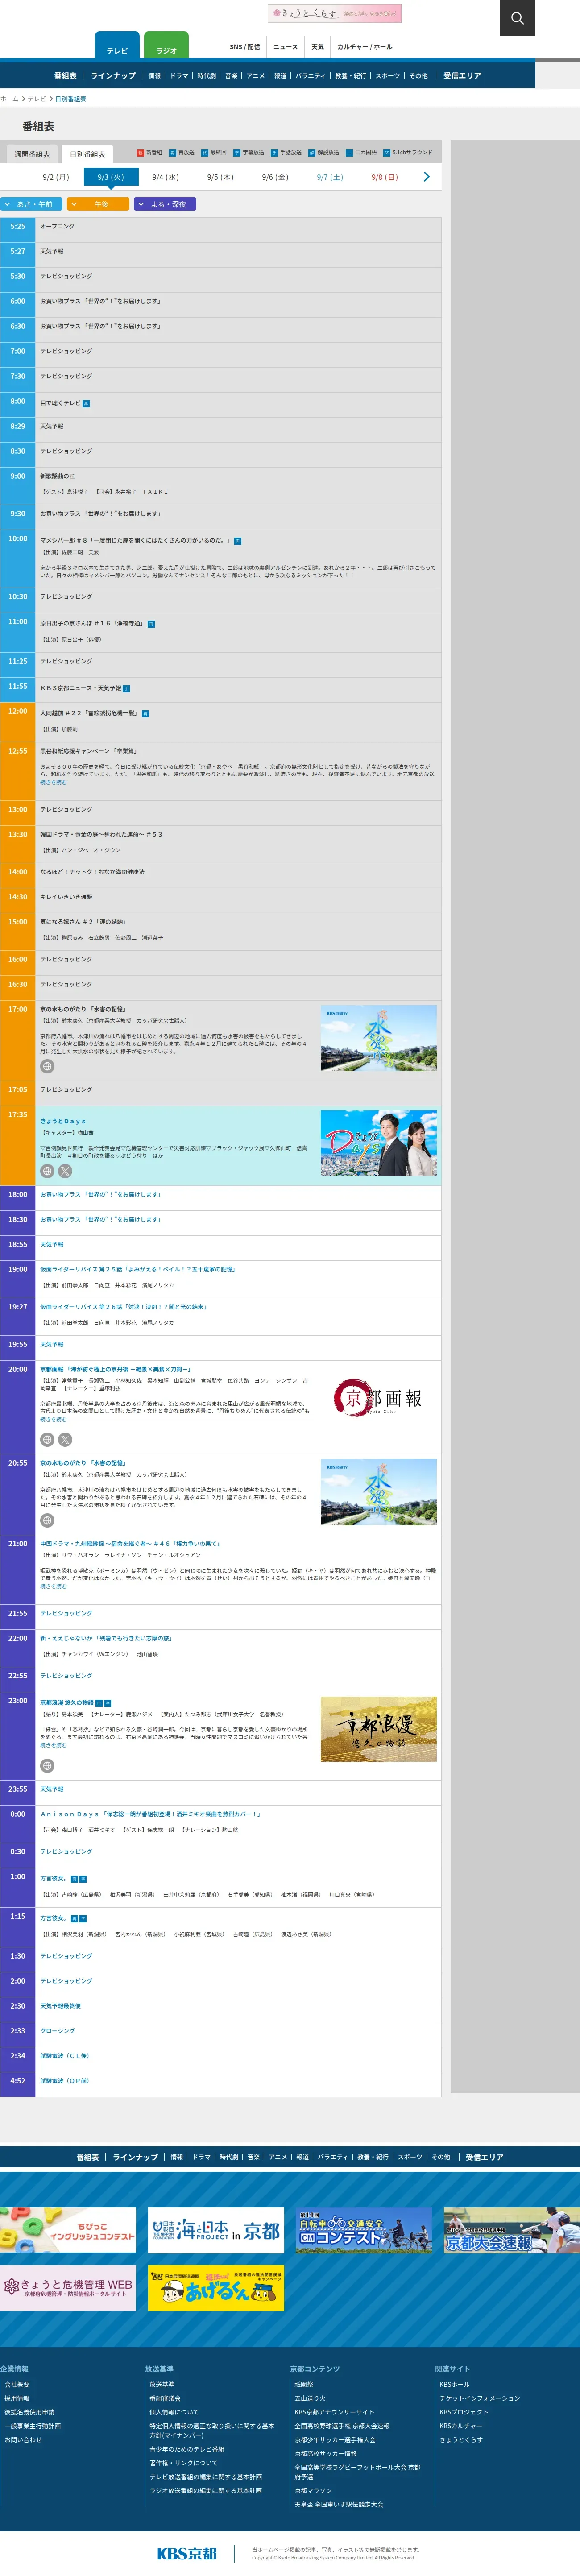Open きょうと危機管理WEB banner
Screen dimensions: 580x2576
(x=68, y=2288)
